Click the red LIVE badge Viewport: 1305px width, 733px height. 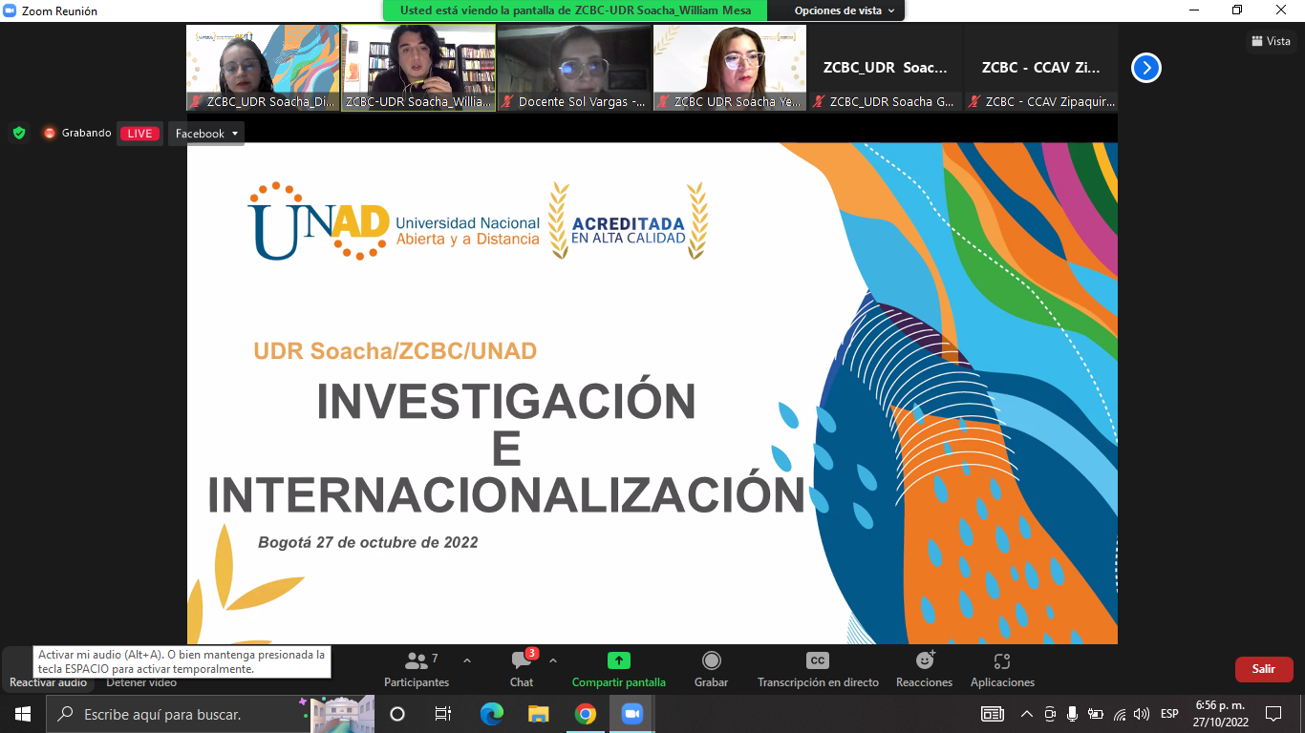coord(139,134)
